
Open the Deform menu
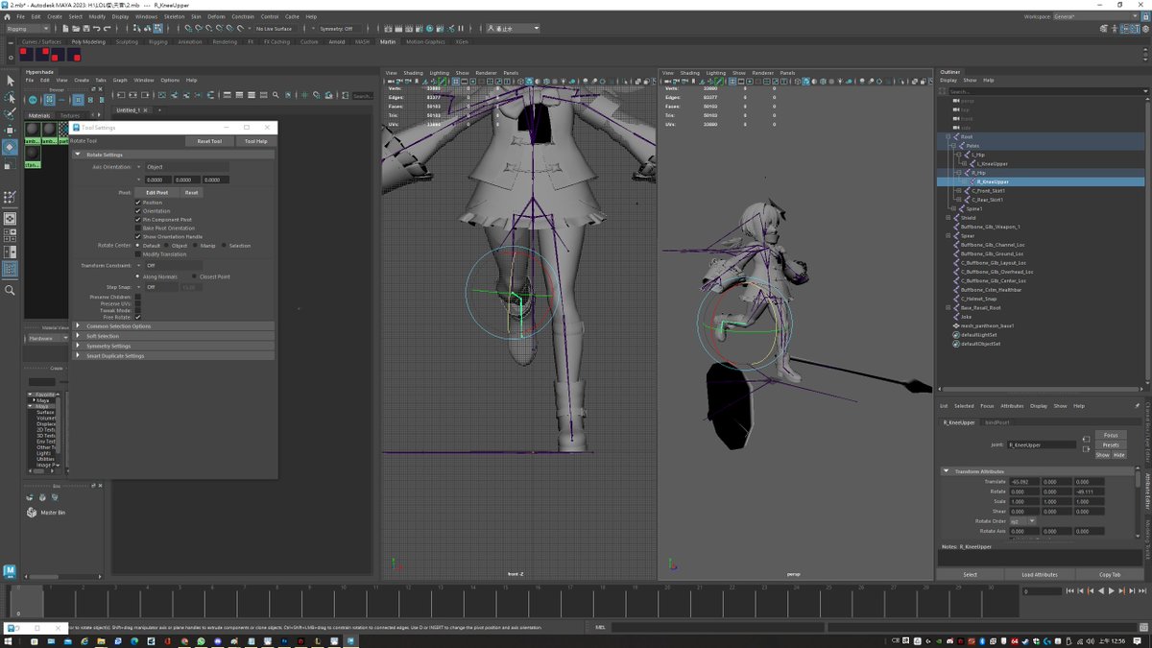click(217, 16)
